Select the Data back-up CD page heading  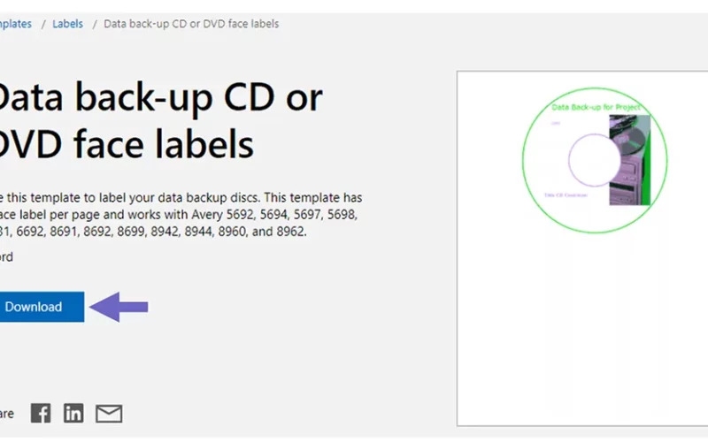[x=160, y=120]
